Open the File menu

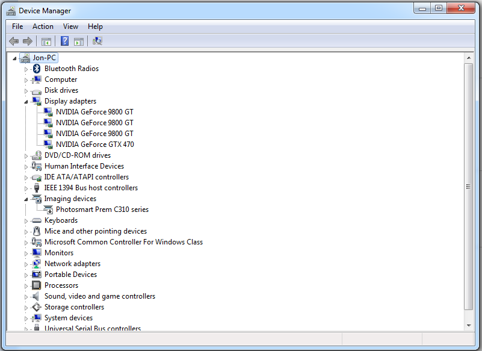17,26
